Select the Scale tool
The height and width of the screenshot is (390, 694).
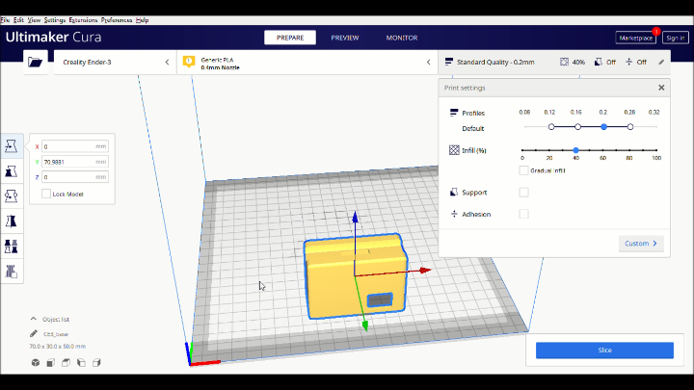[11, 171]
